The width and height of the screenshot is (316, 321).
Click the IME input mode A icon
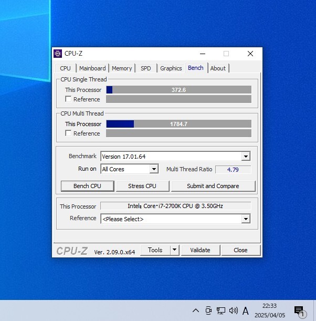click(246, 311)
